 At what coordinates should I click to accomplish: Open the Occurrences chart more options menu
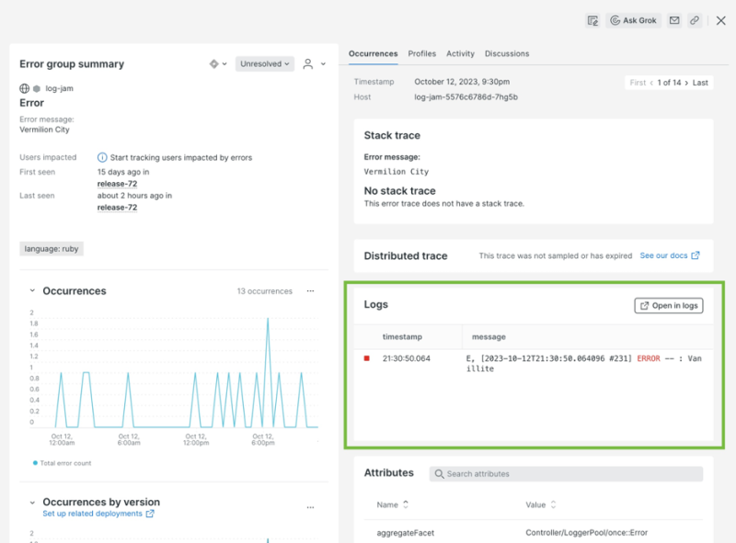click(x=311, y=289)
